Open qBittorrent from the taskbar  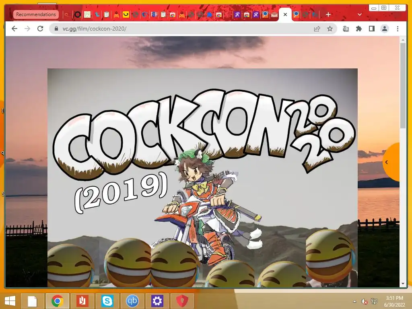(132, 301)
